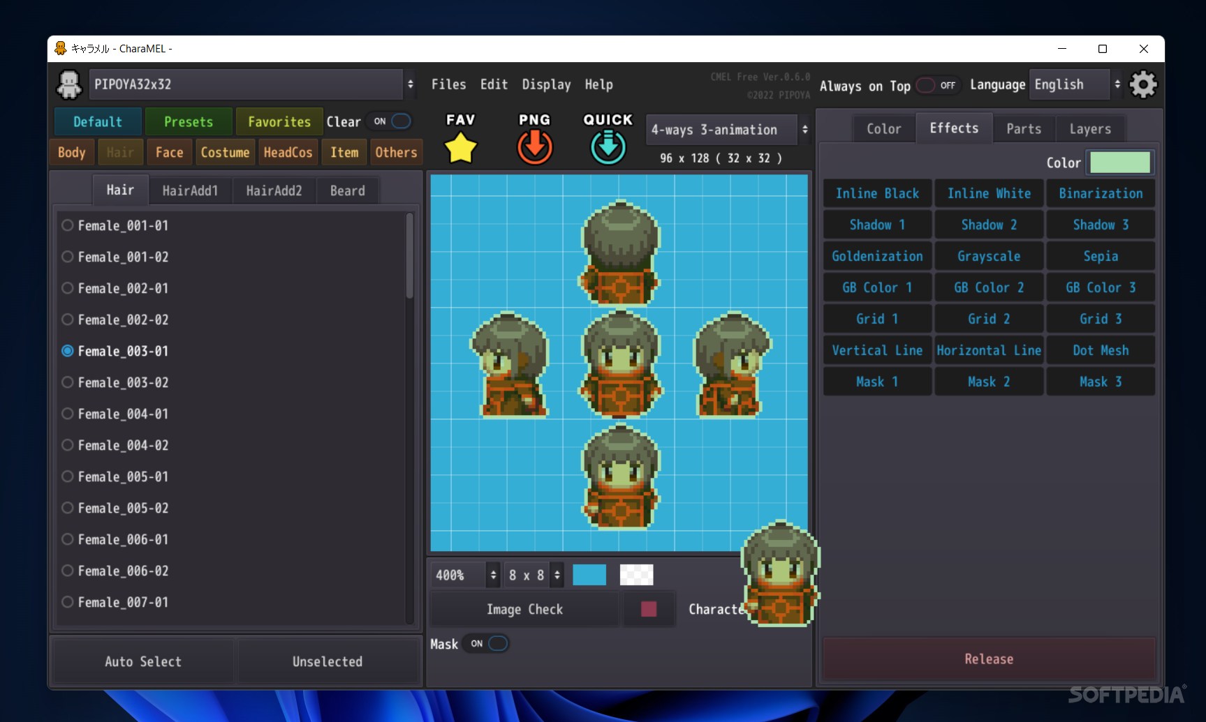Screen dimensions: 1206x722
Task: Select the Body category button
Action: click(72, 152)
